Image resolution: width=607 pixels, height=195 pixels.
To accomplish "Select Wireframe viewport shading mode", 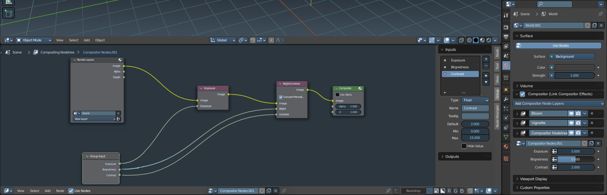I will [469, 40].
